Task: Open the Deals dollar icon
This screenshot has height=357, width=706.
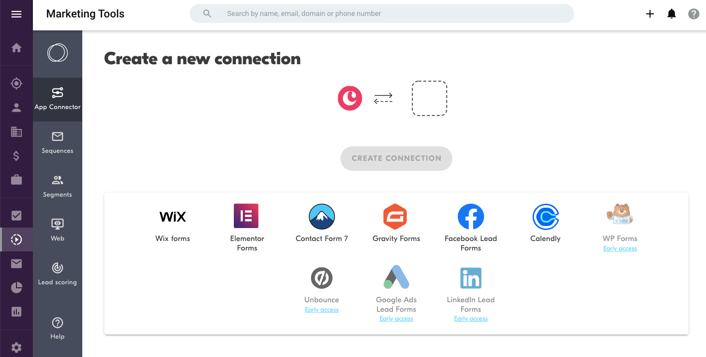Action: coord(16,156)
